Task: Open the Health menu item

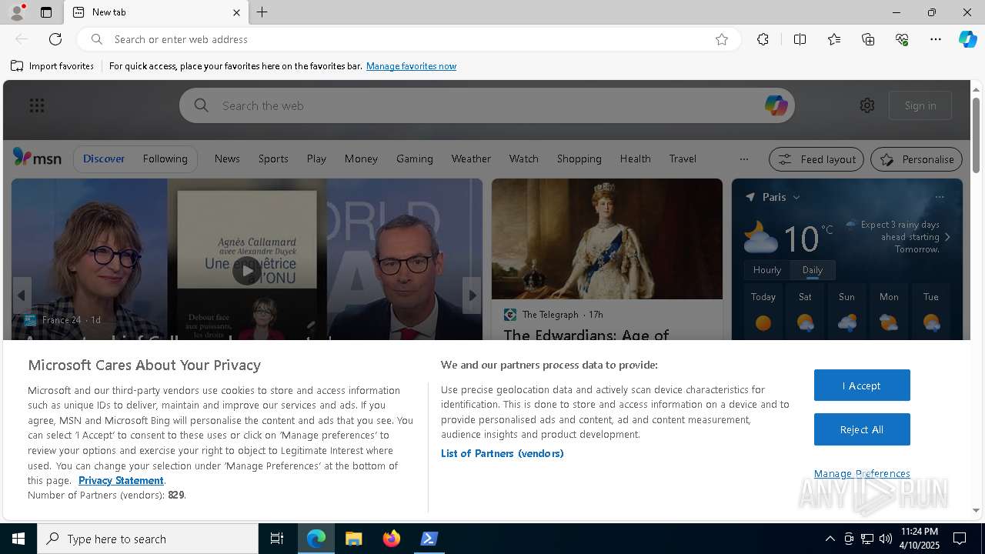Action: [635, 159]
